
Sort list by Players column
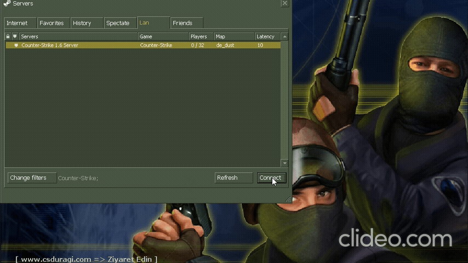(x=201, y=36)
